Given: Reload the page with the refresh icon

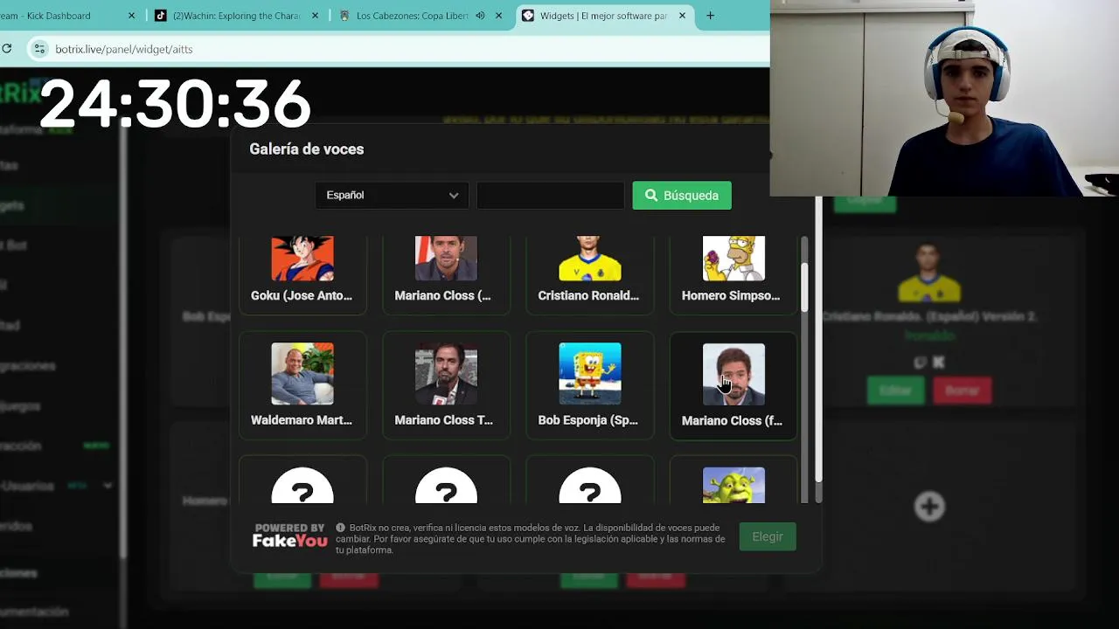Looking at the screenshot, I should (x=7, y=49).
